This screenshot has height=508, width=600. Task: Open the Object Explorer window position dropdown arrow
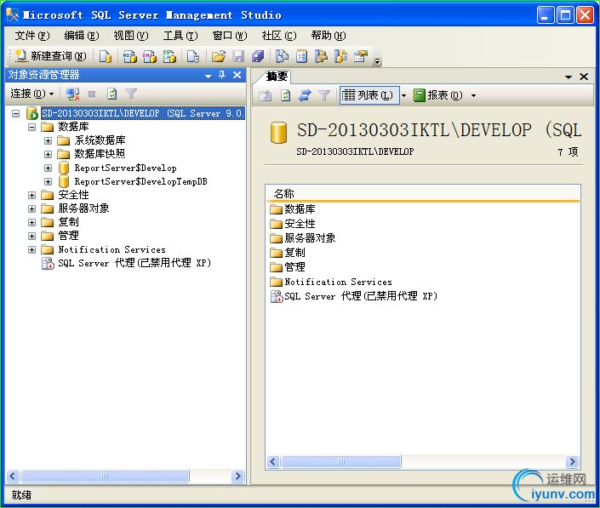coord(209,76)
